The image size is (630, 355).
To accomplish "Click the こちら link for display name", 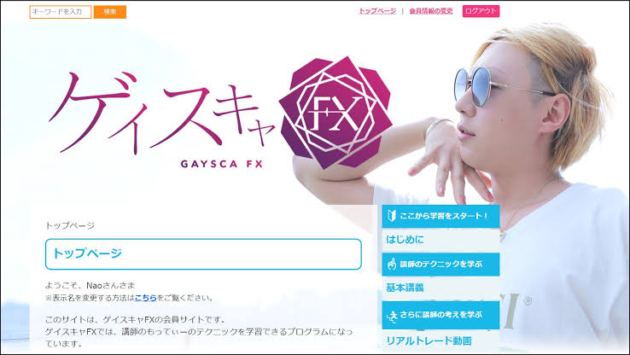I will (x=145, y=298).
